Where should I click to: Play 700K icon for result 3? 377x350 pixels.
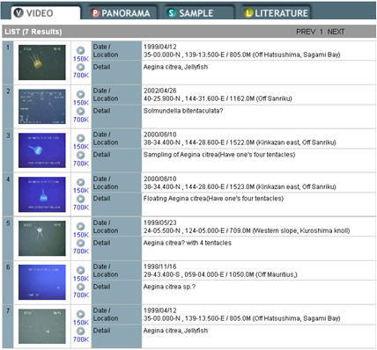pyautogui.click(x=81, y=155)
